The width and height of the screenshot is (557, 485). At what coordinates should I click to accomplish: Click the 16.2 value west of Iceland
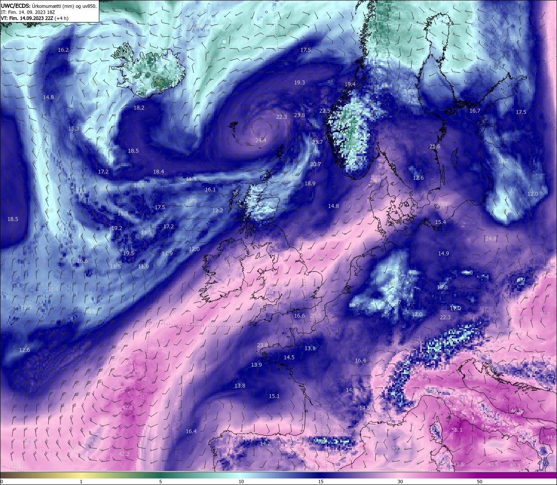point(63,50)
